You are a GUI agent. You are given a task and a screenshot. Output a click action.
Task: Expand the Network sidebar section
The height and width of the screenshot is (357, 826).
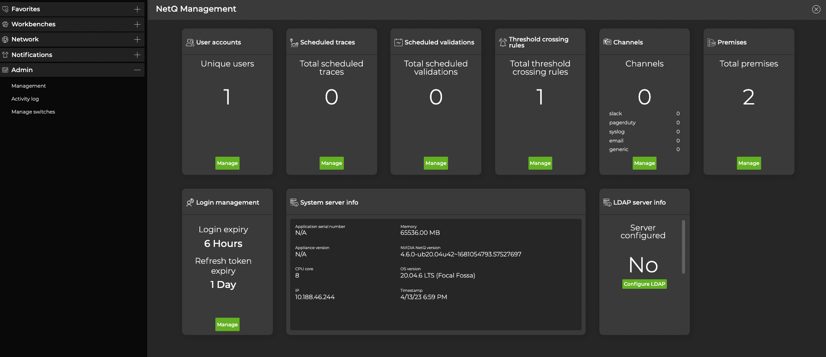[x=137, y=39]
